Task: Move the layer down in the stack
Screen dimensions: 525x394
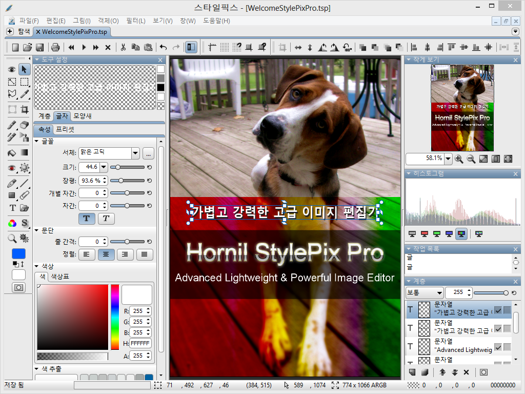Action: coord(454,372)
